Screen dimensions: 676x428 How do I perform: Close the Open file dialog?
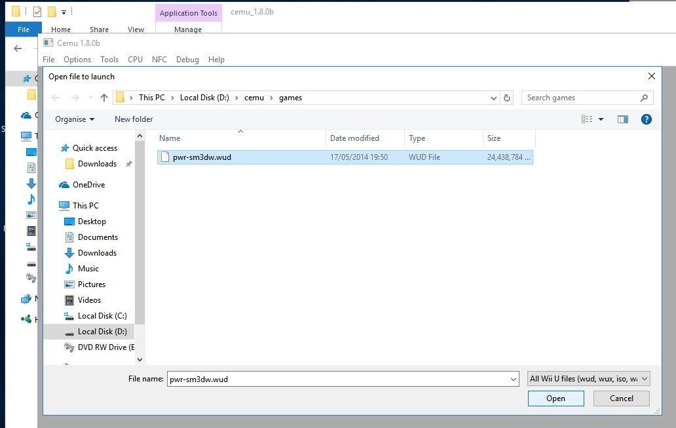pos(651,77)
